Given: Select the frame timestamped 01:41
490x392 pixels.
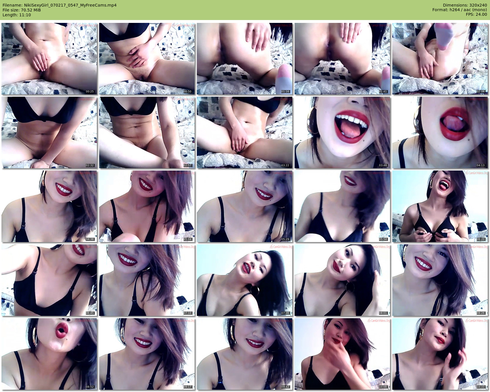Looking at the screenshot, I should (x=342, y=59).
